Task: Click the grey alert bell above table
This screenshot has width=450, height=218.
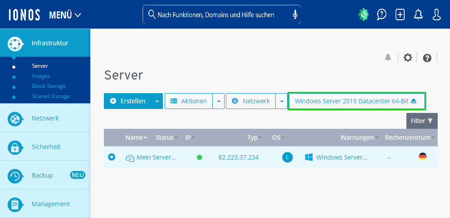Action: click(388, 57)
